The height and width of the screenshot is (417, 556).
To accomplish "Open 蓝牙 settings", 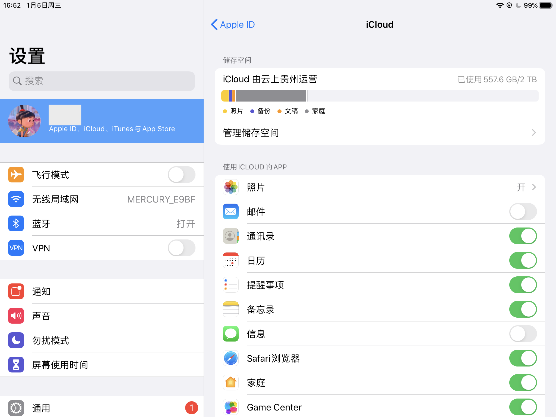I will (x=102, y=223).
